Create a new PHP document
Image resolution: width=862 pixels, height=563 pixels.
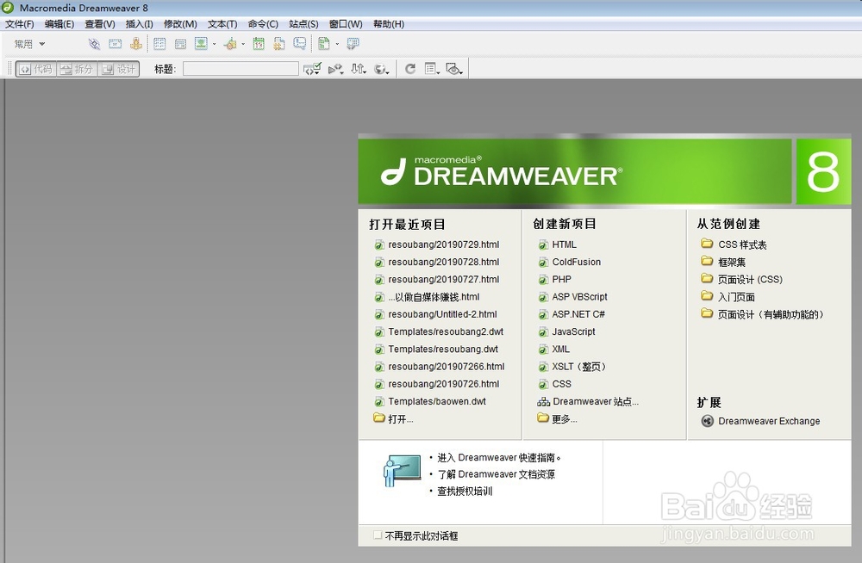click(561, 280)
